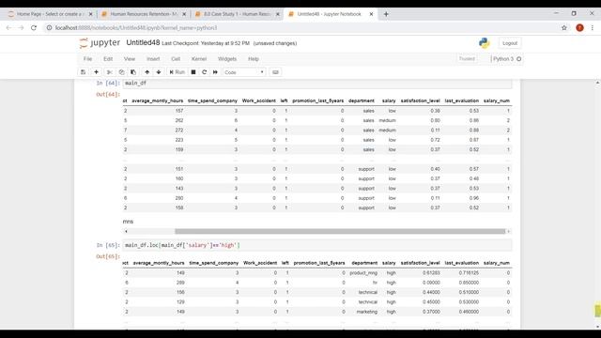Click the department header in Out[65] table
Screen dimensions: 601x338
coord(364,263)
